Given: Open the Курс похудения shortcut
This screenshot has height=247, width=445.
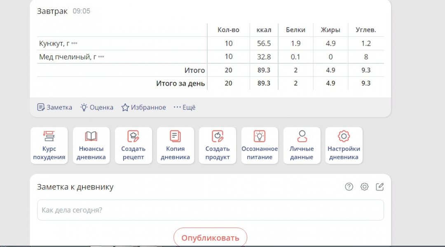Looking at the screenshot, I should click(49, 145).
